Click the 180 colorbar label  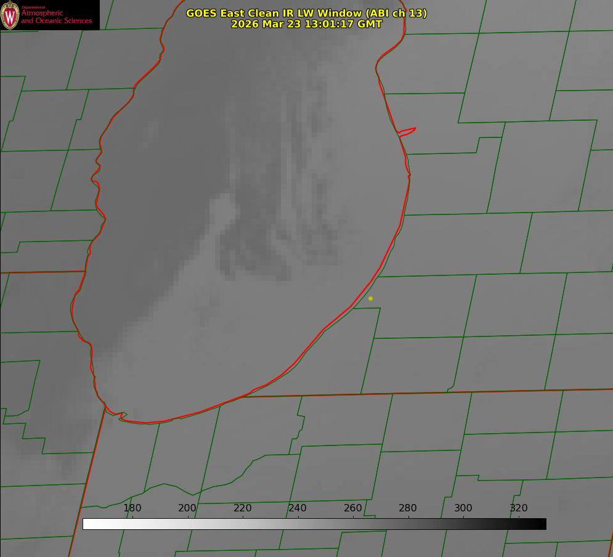tap(132, 508)
